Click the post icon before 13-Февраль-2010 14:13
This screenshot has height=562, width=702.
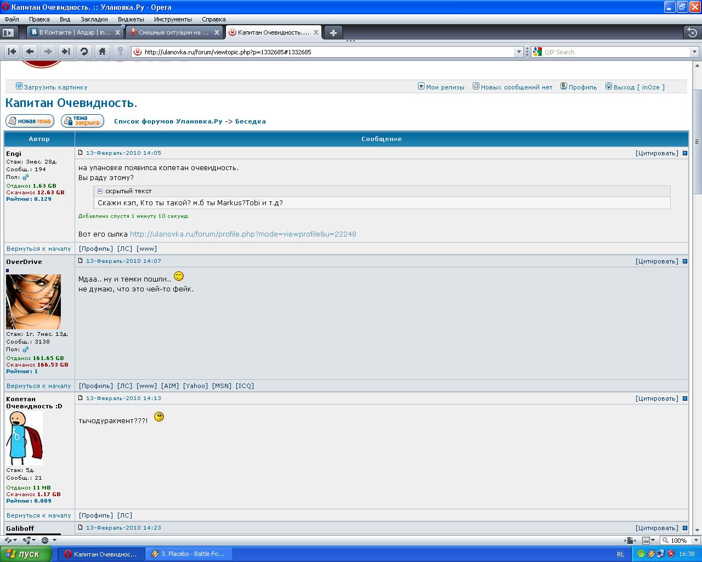(81, 398)
